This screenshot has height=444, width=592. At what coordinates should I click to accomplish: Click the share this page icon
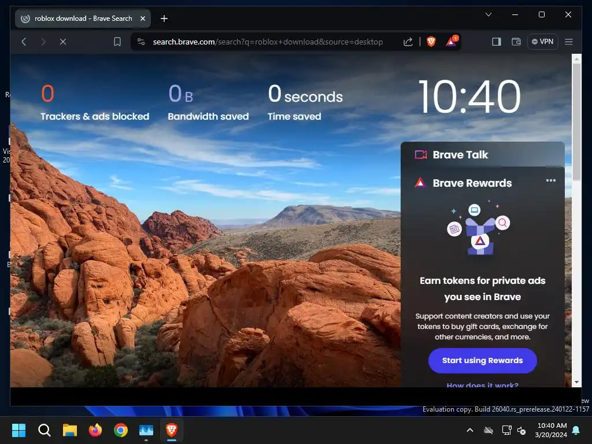[408, 42]
